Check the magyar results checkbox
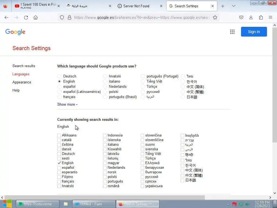This screenshot has width=277, height=208. (x=105, y=163)
